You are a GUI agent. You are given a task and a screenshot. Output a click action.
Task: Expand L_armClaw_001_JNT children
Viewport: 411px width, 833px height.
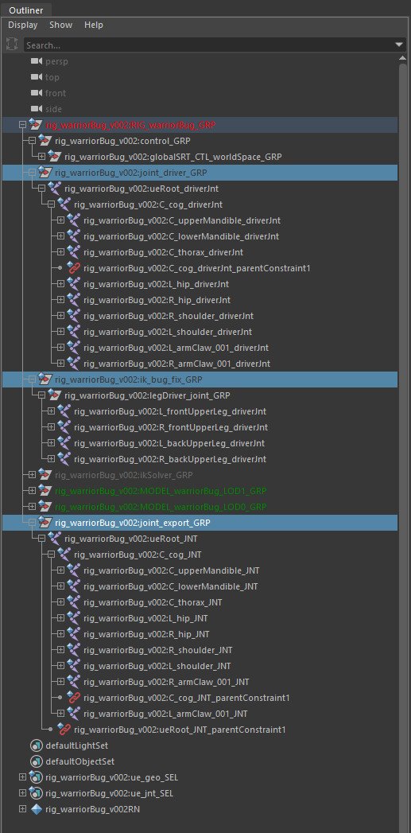60,714
